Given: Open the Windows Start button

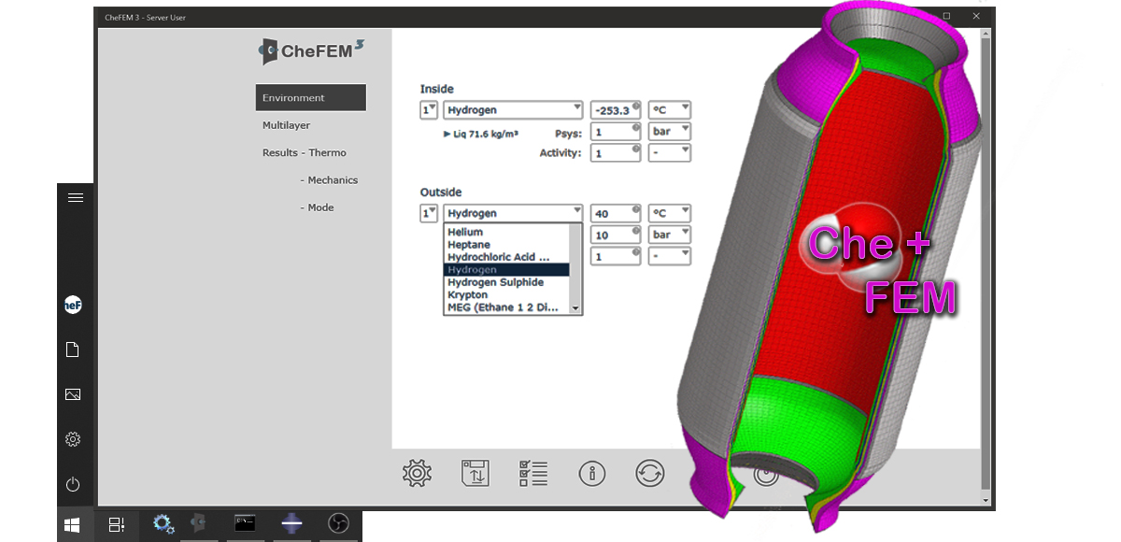Looking at the screenshot, I should pos(73,524).
